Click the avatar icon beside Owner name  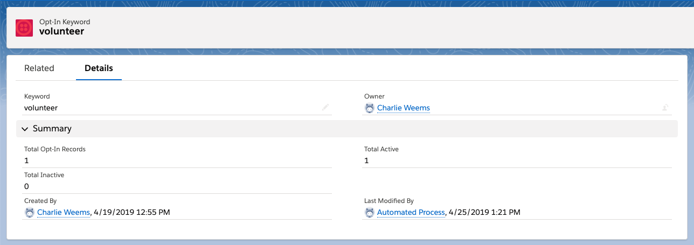click(370, 108)
